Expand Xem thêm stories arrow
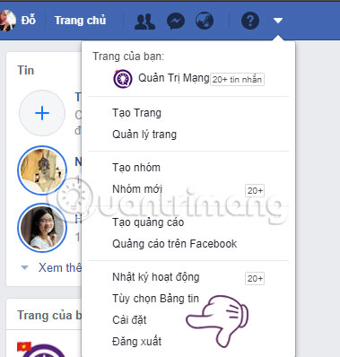340x357 pixels. pyautogui.click(x=25, y=267)
